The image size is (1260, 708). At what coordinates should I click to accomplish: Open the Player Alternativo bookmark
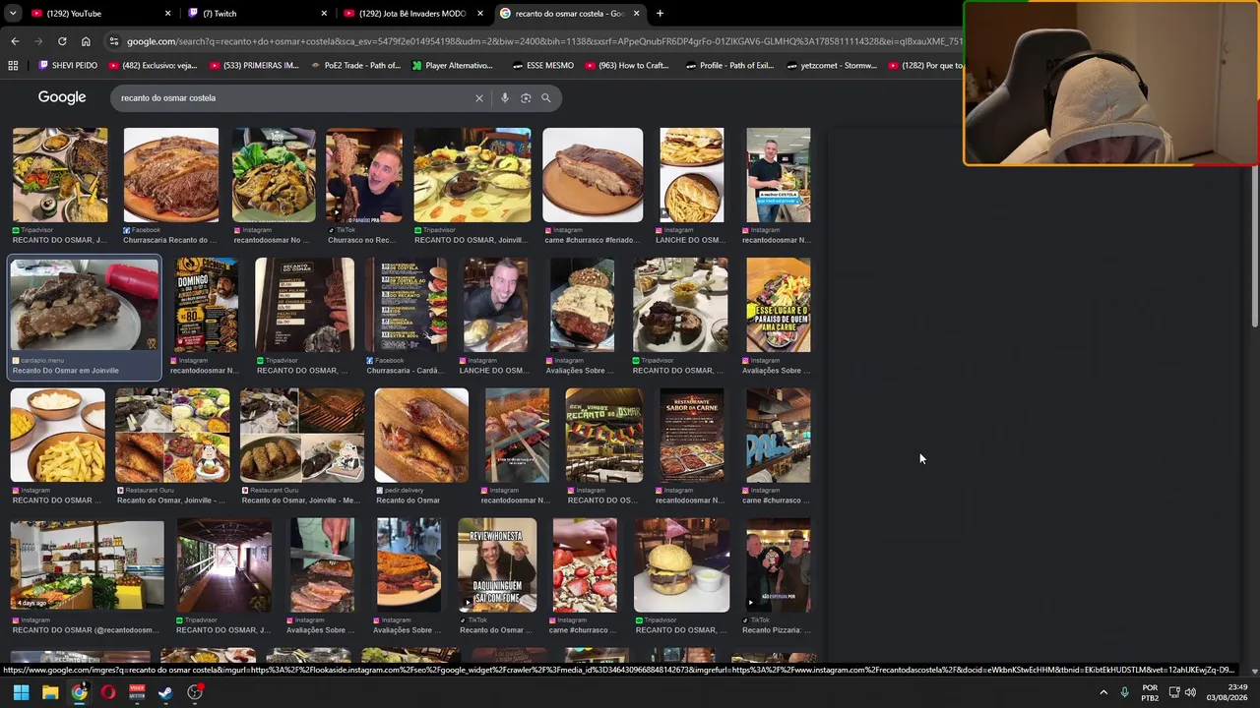452,66
